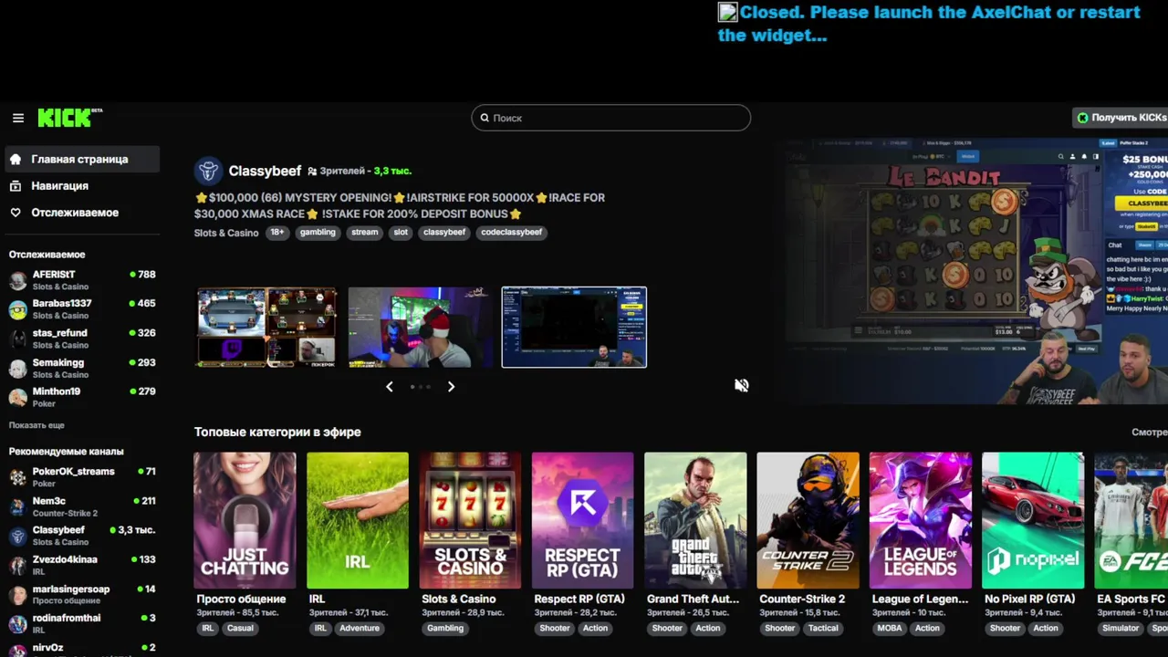Open the hamburger sidebar menu

tap(17, 118)
